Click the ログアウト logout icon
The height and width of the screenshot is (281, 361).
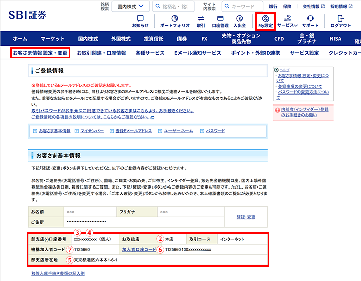pyautogui.click(x=341, y=21)
